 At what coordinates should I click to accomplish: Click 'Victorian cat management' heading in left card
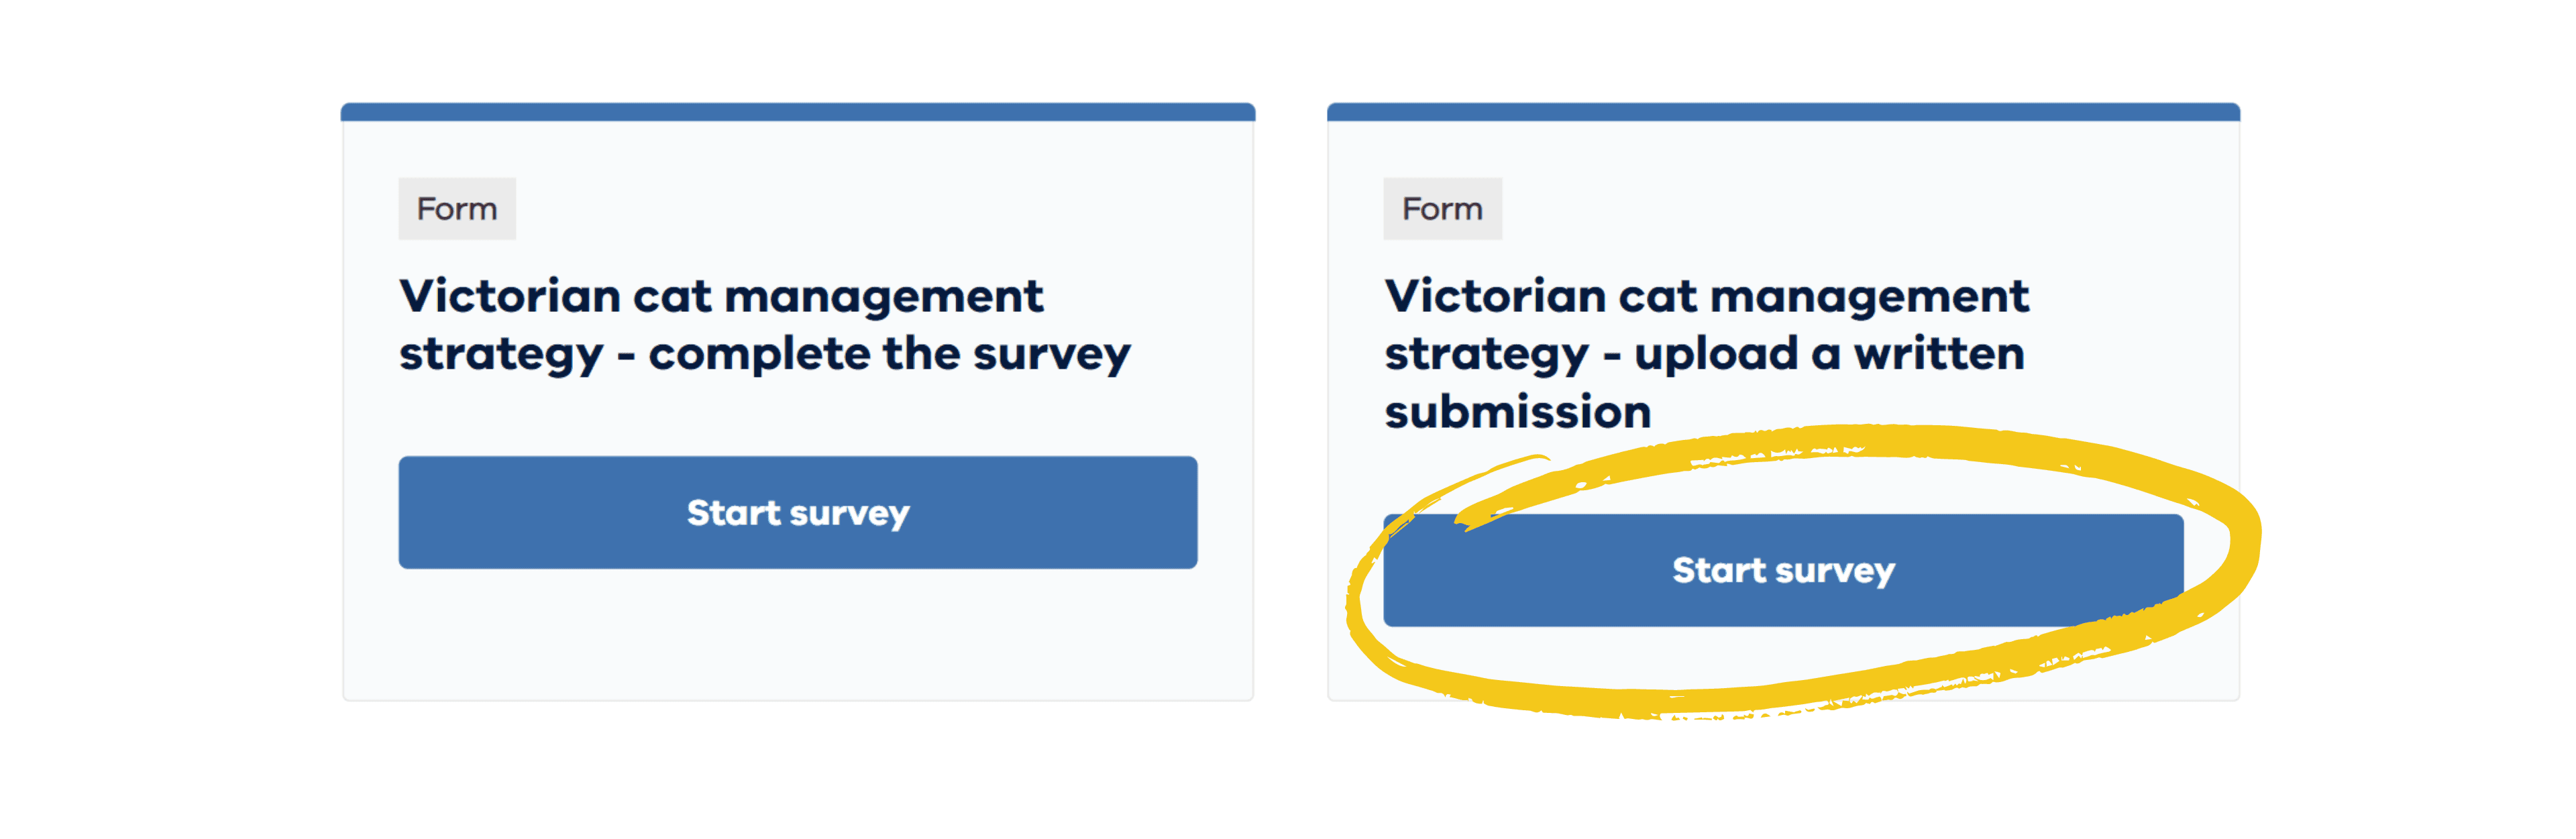(x=721, y=296)
